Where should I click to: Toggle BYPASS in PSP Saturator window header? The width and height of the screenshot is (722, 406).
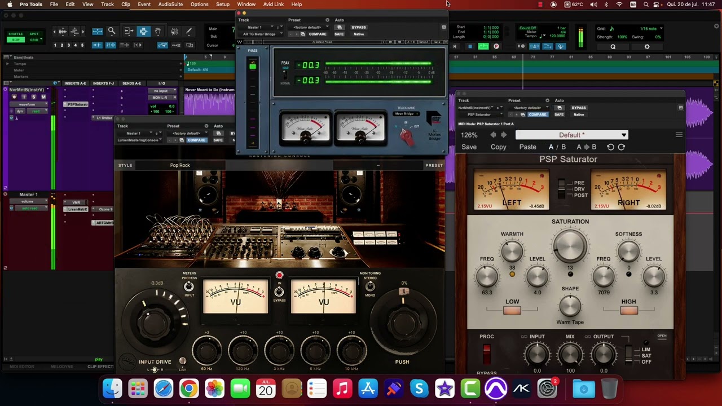click(578, 108)
